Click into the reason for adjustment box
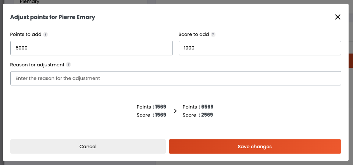 point(175,78)
